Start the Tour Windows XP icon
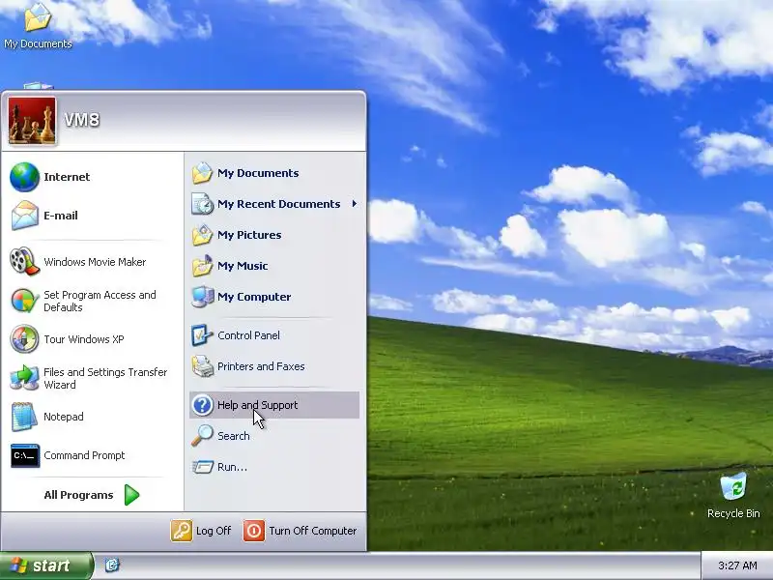Viewport: 773px width, 580px height. point(24,339)
